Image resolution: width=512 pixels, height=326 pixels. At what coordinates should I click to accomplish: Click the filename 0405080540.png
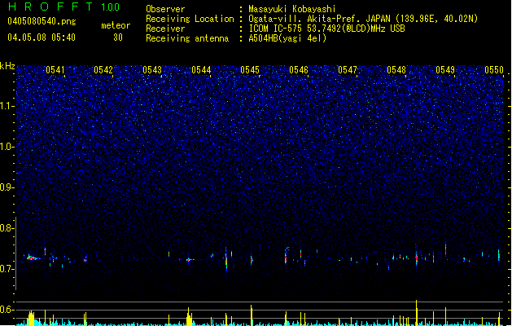tap(42, 21)
